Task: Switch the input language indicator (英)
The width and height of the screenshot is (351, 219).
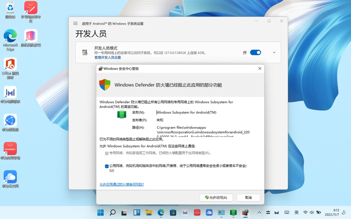Action: pos(297,213)
